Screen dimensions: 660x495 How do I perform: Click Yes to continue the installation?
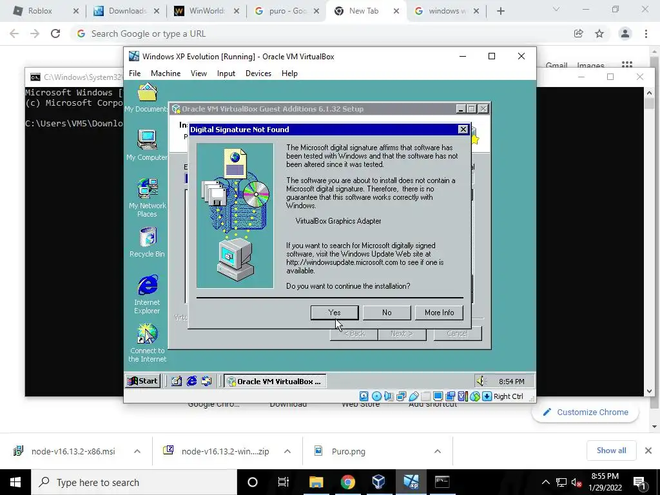click(335, 313)
